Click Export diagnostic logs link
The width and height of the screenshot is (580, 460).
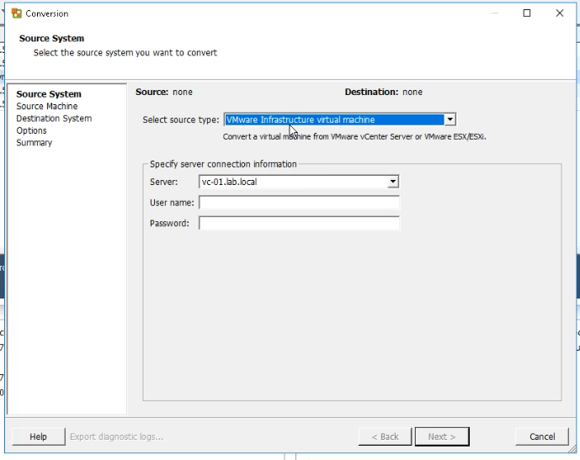116,436
